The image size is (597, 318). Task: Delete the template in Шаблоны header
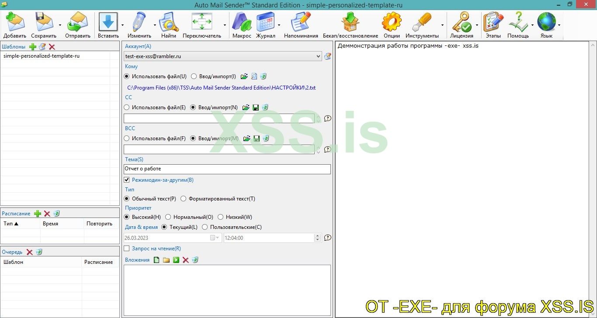(52, 47)
